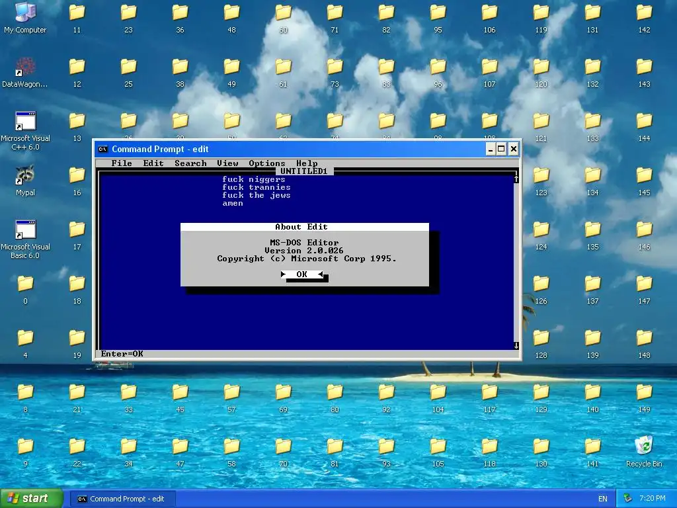677x508 pixels.
Task: Click the Command Prompt - edit taskbar button
Action: pos(122,499)
